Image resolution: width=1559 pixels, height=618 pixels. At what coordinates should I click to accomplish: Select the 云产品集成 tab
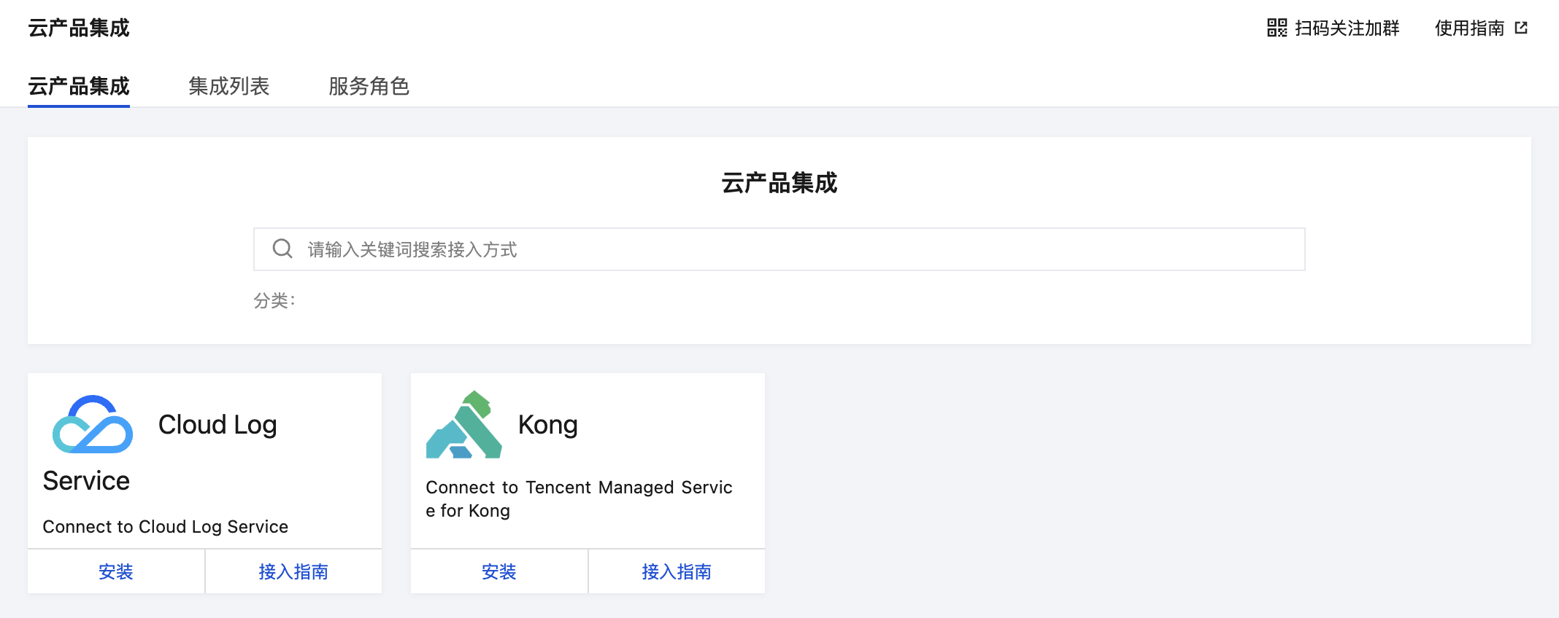tap(79, 87)
